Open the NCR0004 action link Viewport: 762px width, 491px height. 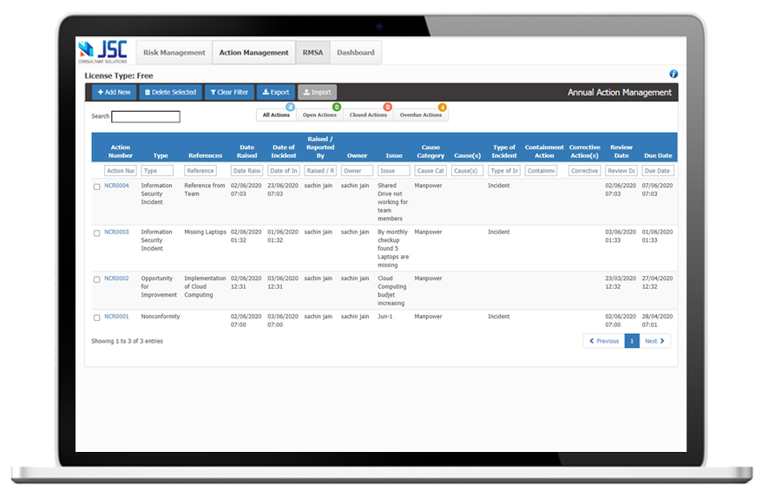point(116,186)
